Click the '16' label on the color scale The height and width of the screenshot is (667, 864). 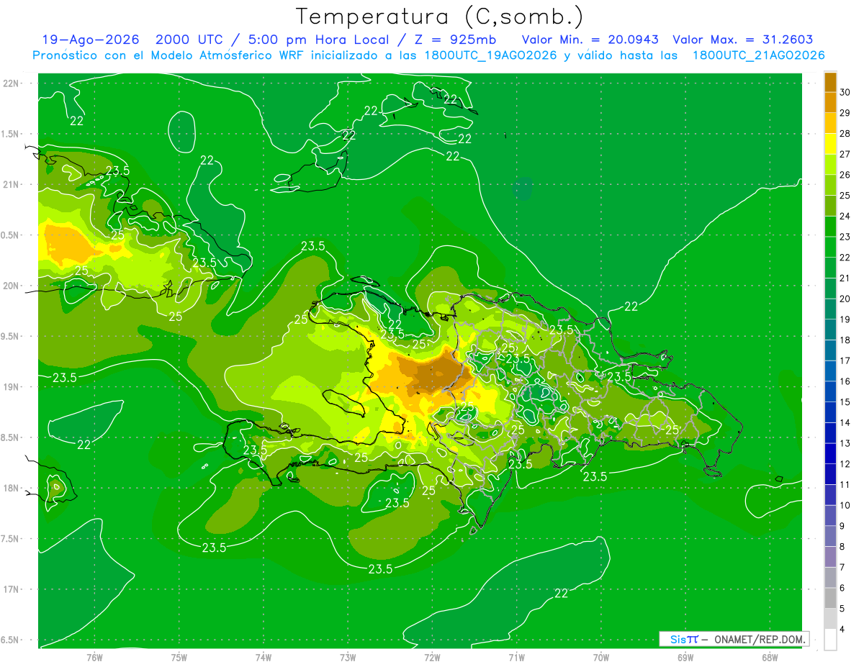(845, 381)
